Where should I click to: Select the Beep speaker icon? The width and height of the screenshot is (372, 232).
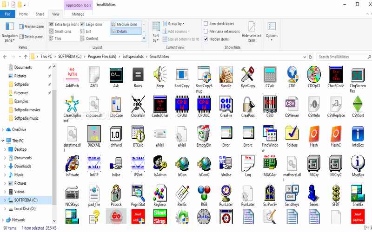160,74
